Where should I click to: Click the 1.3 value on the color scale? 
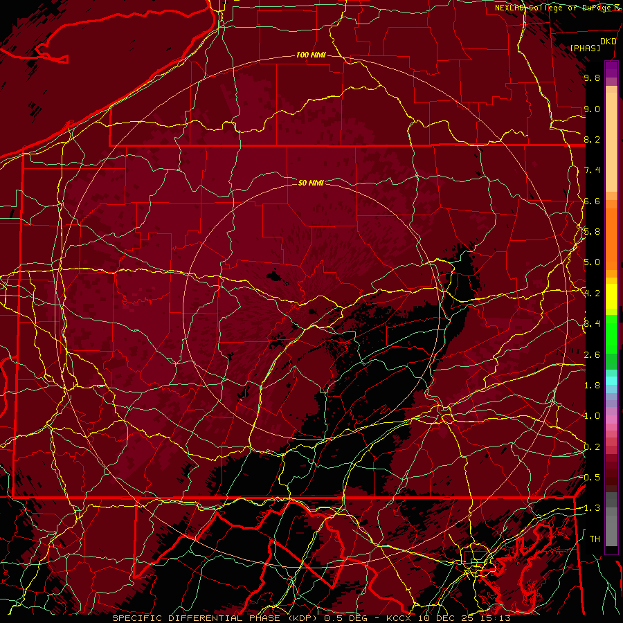tap(592, 508)
